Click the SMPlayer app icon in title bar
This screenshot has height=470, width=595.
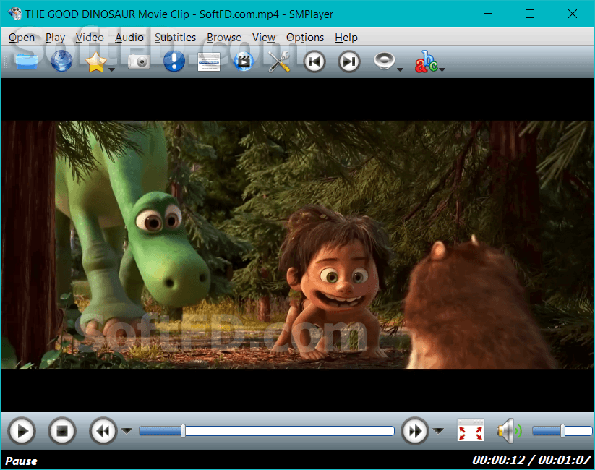[x=14, y=14]
